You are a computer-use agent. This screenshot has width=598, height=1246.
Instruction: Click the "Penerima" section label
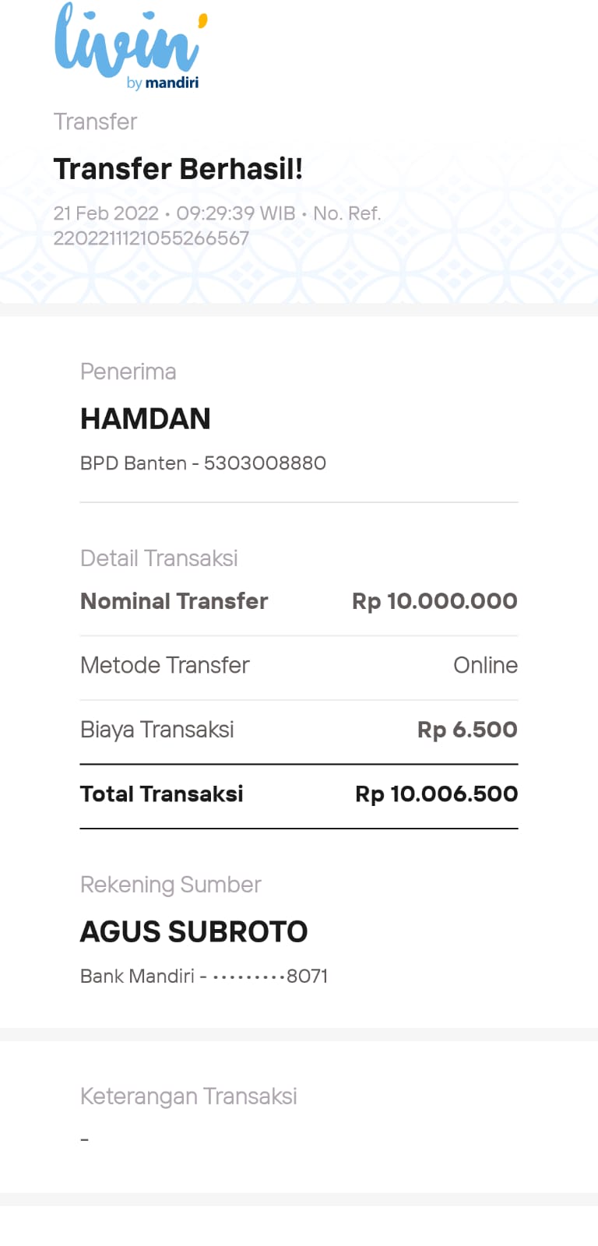pyautogui.click(x=128, y=371)
